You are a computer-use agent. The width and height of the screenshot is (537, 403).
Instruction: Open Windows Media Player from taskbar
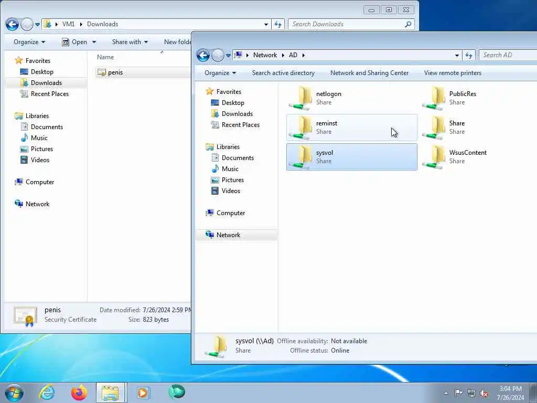tap(143, 393)
